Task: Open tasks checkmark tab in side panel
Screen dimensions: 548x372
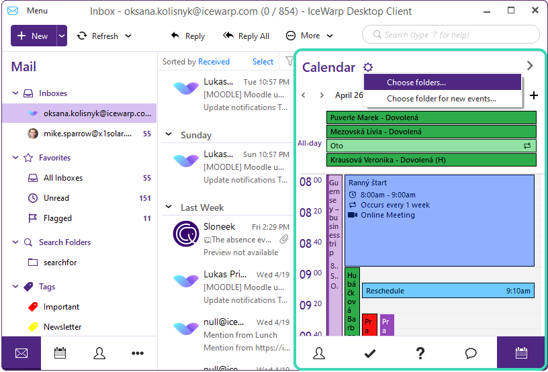Action: point(369,353)
